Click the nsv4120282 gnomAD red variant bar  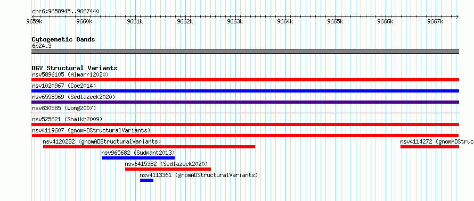point(149,147)
